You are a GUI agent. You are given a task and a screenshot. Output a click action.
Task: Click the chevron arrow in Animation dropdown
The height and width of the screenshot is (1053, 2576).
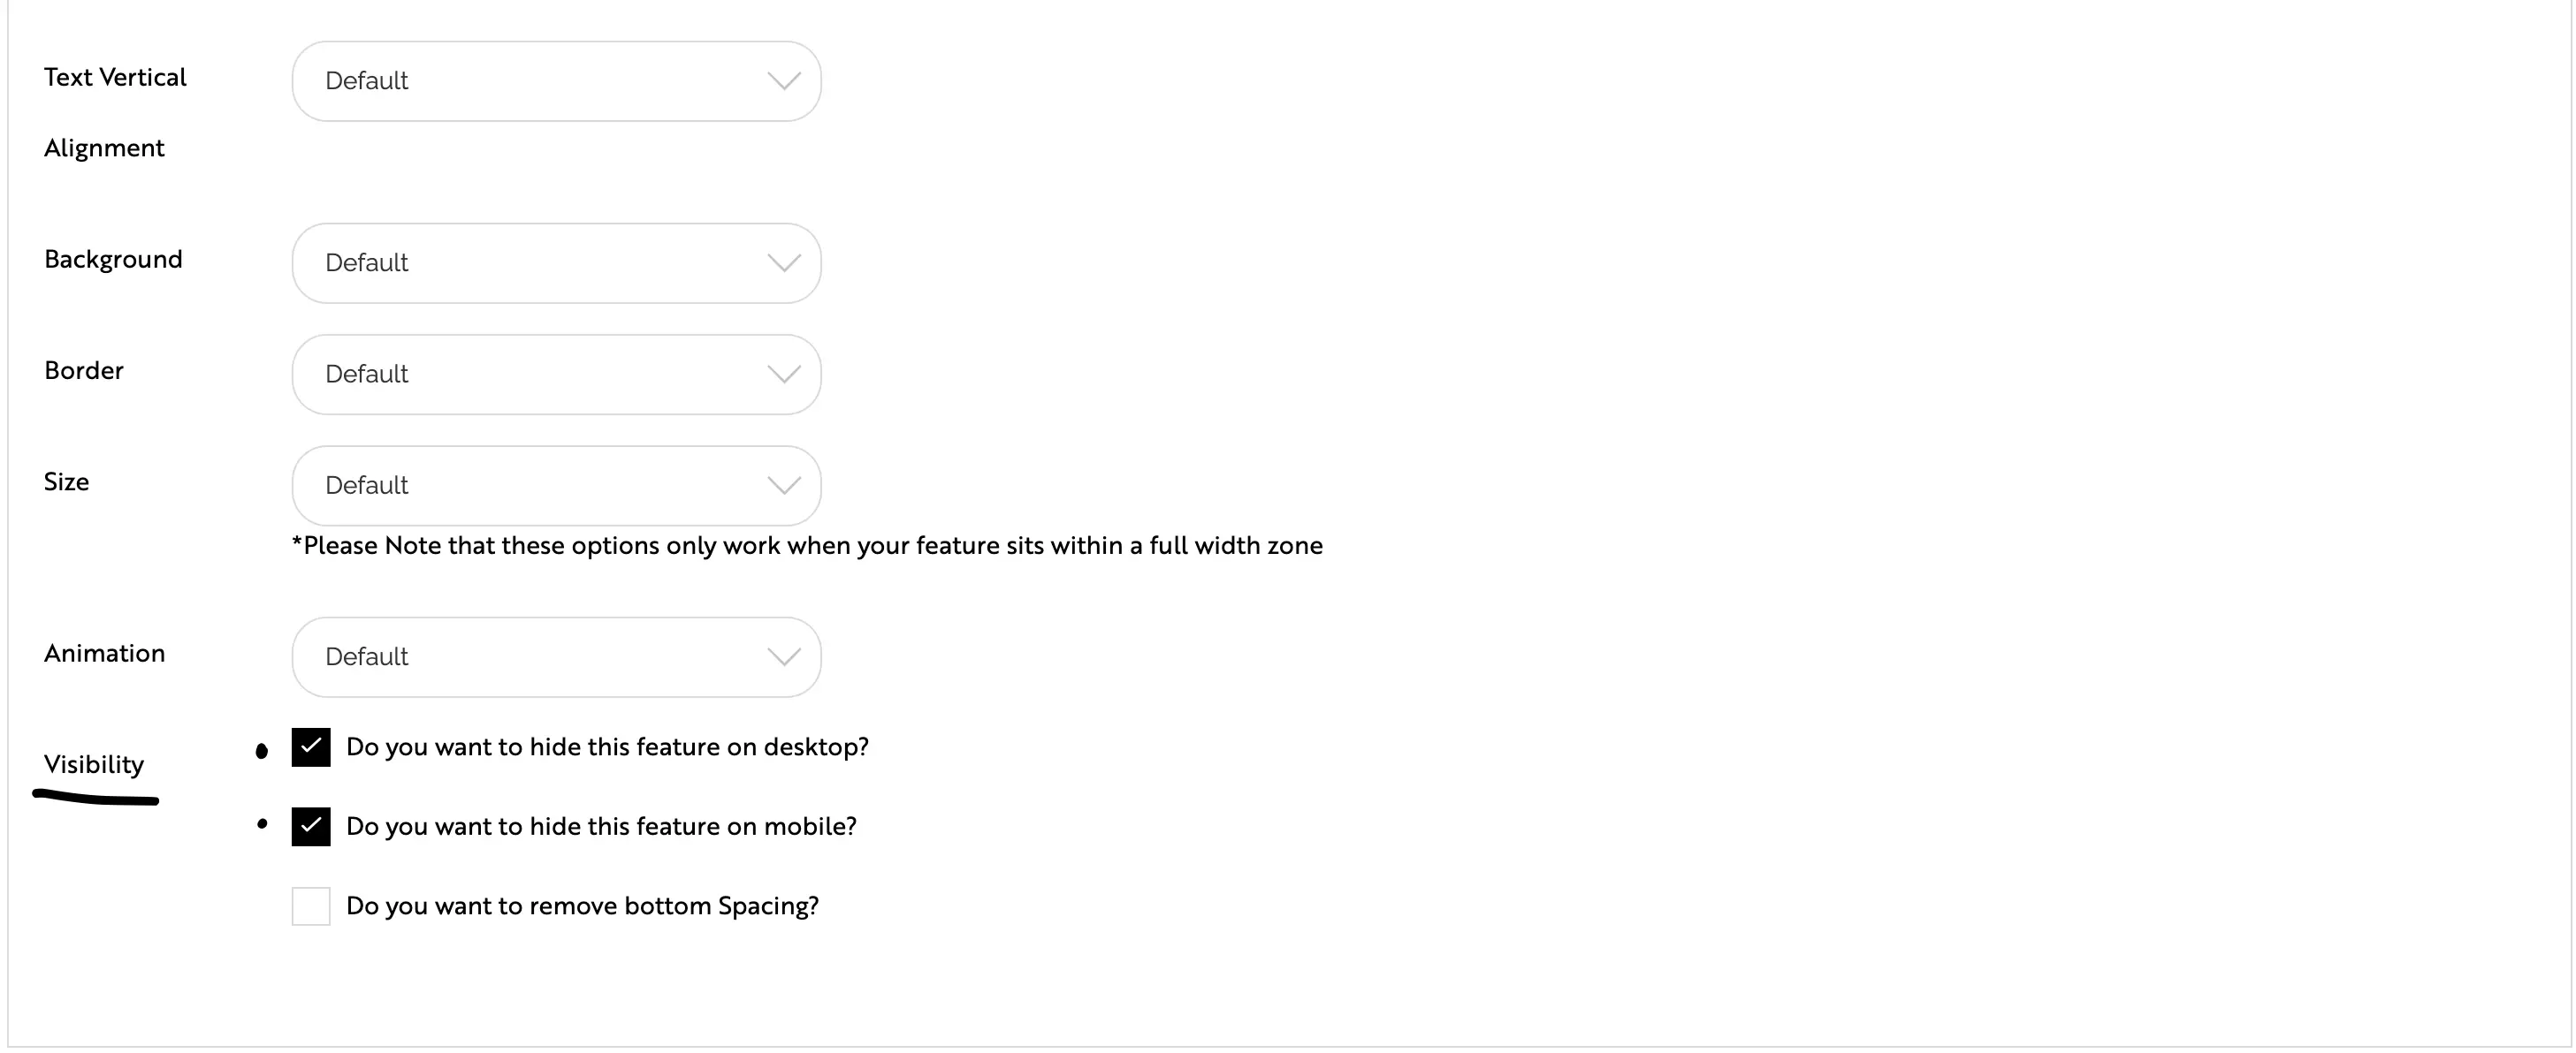(783, 656)
